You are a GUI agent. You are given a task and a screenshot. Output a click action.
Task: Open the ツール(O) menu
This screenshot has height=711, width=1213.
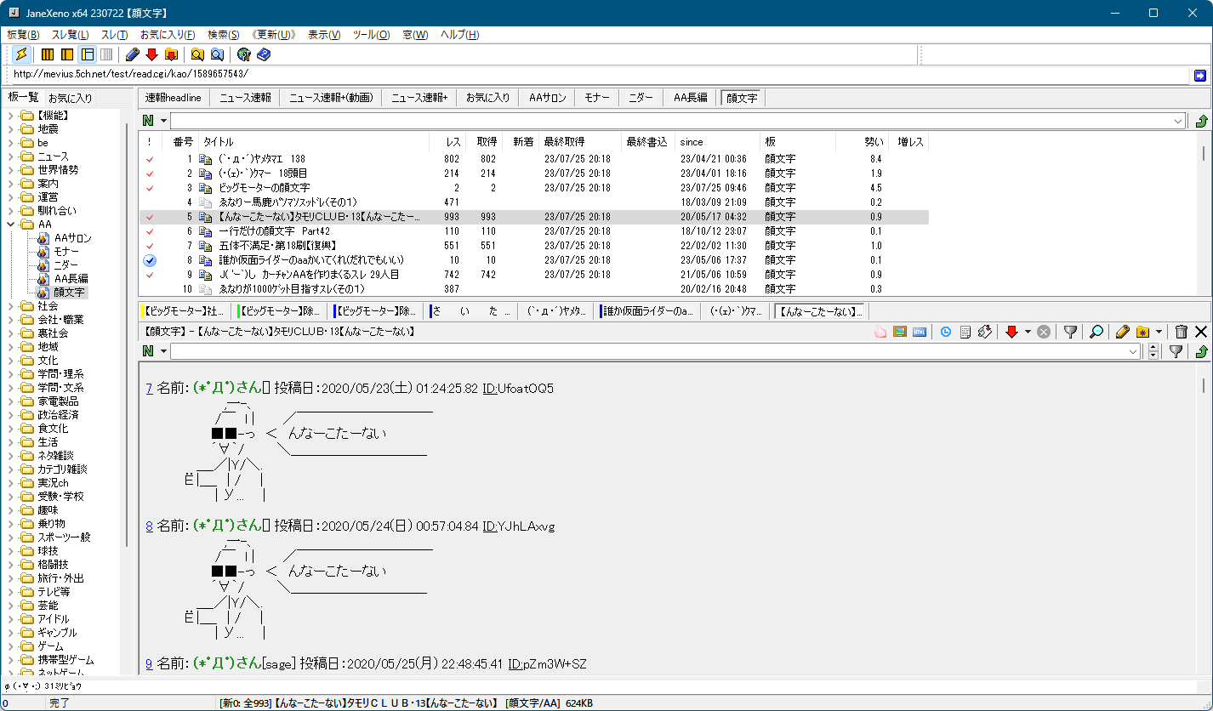(x=371, y=35)
